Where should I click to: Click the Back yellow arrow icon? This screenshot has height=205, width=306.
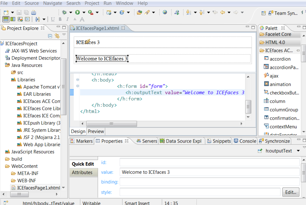point(222,13)
